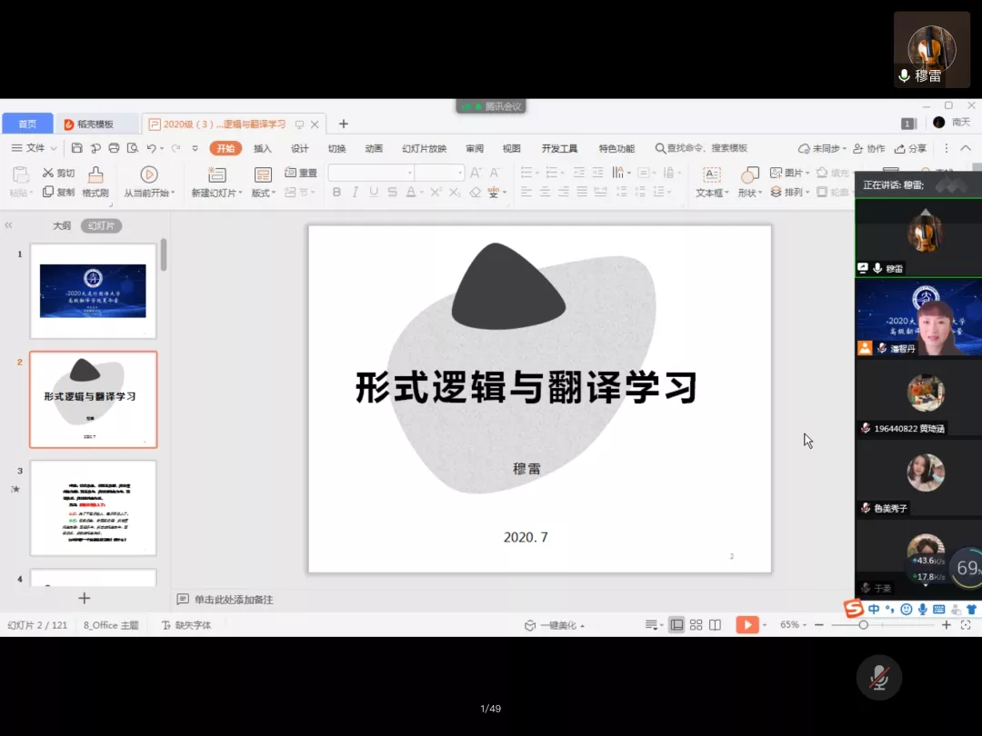Click the Collaborate (协作) button
This screenshot has width=982, height=736.
pyautogui.click(x=869, y=148)
